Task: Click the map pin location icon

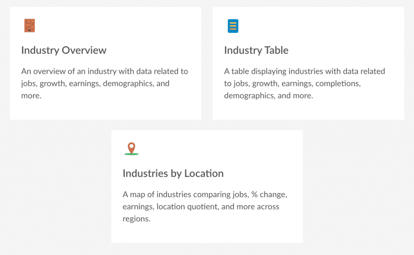Action: pos(131,149)
